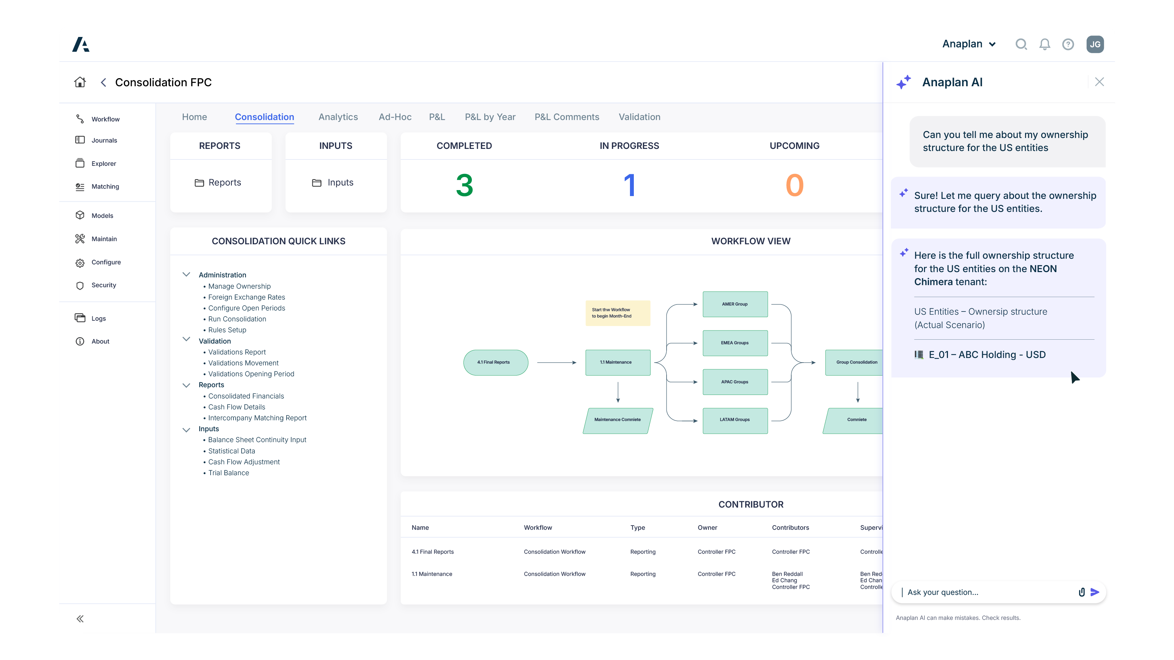Viewport: 1174px width, 660px height.
Task: Select the EMEA Groups workflow node
Action: point(735,343)
